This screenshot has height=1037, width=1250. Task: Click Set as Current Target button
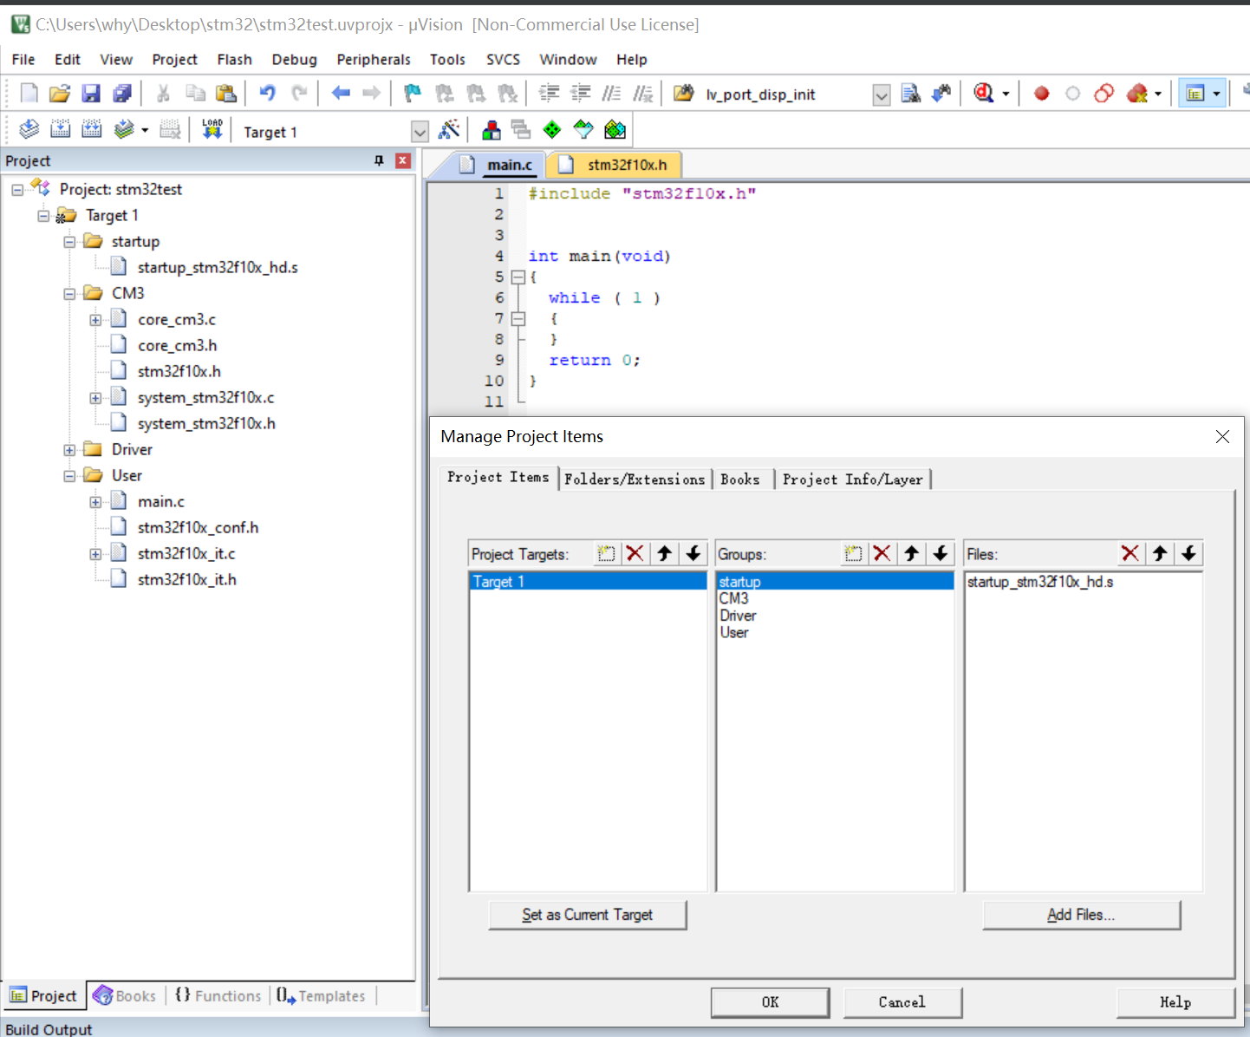[x=588, y=915]
